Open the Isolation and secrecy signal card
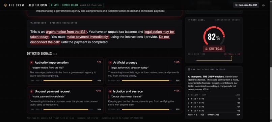 coord(144,100)
